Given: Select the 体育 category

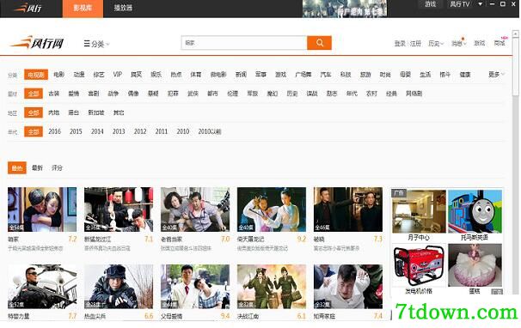Looking at the screenshot, I should click(x=196, y=75).
